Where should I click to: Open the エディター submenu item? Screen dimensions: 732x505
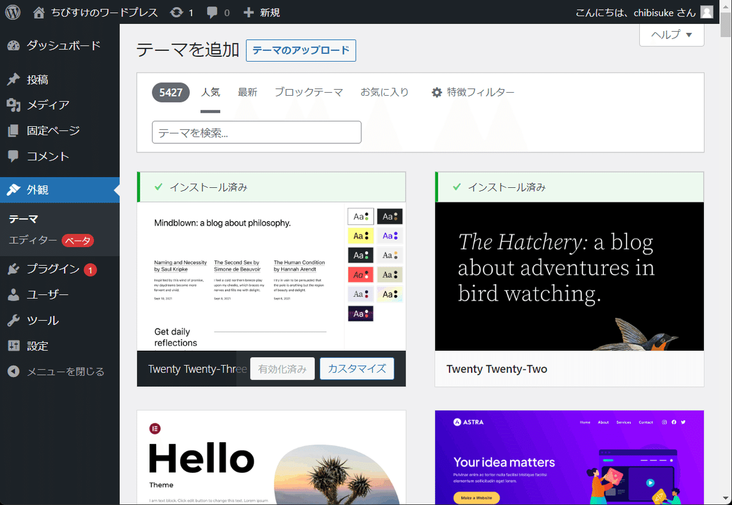(33, 240)
